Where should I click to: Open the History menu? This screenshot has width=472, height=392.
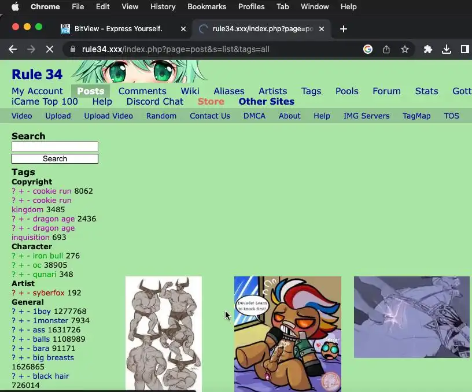[x=163, y=6]
